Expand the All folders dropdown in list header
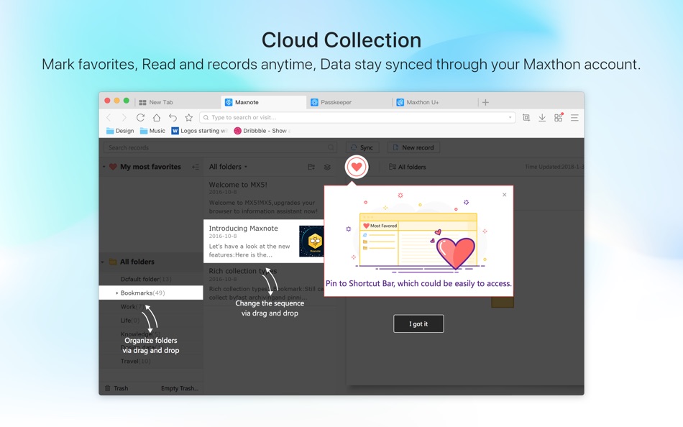The width and height of the screenshot is (683, 427). click(228, 167)
